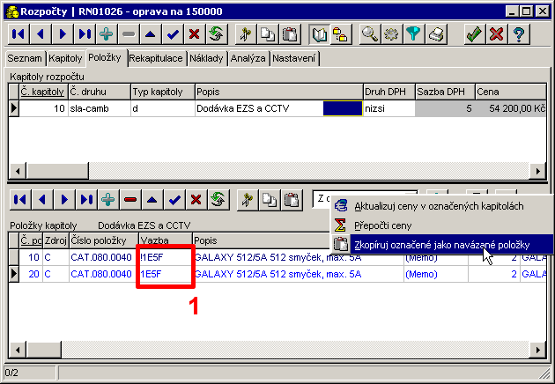Jump to first record in lower toolbar

19,199
